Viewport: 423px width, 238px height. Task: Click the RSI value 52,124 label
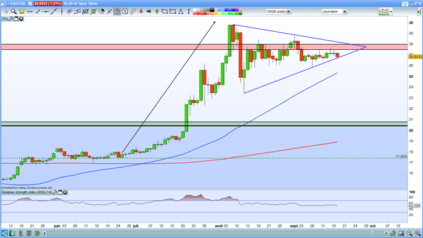pos(415,206)
